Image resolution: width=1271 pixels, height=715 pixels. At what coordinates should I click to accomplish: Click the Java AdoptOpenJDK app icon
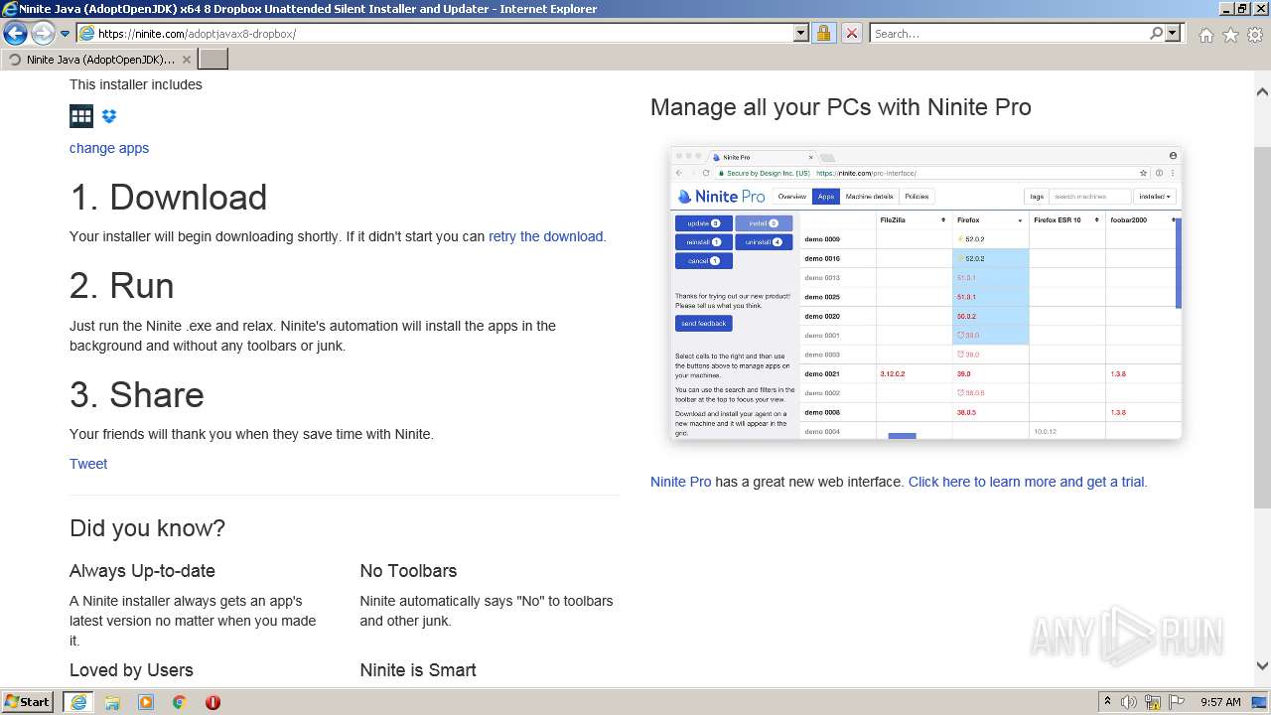pos(81,116)
